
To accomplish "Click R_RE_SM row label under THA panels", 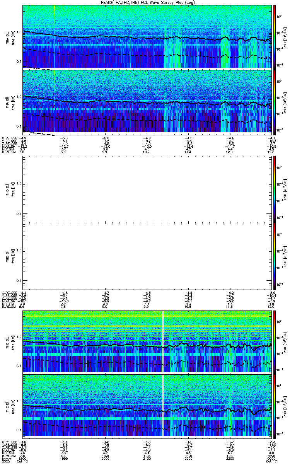I will pyautogui.click(x=9, y=152).
